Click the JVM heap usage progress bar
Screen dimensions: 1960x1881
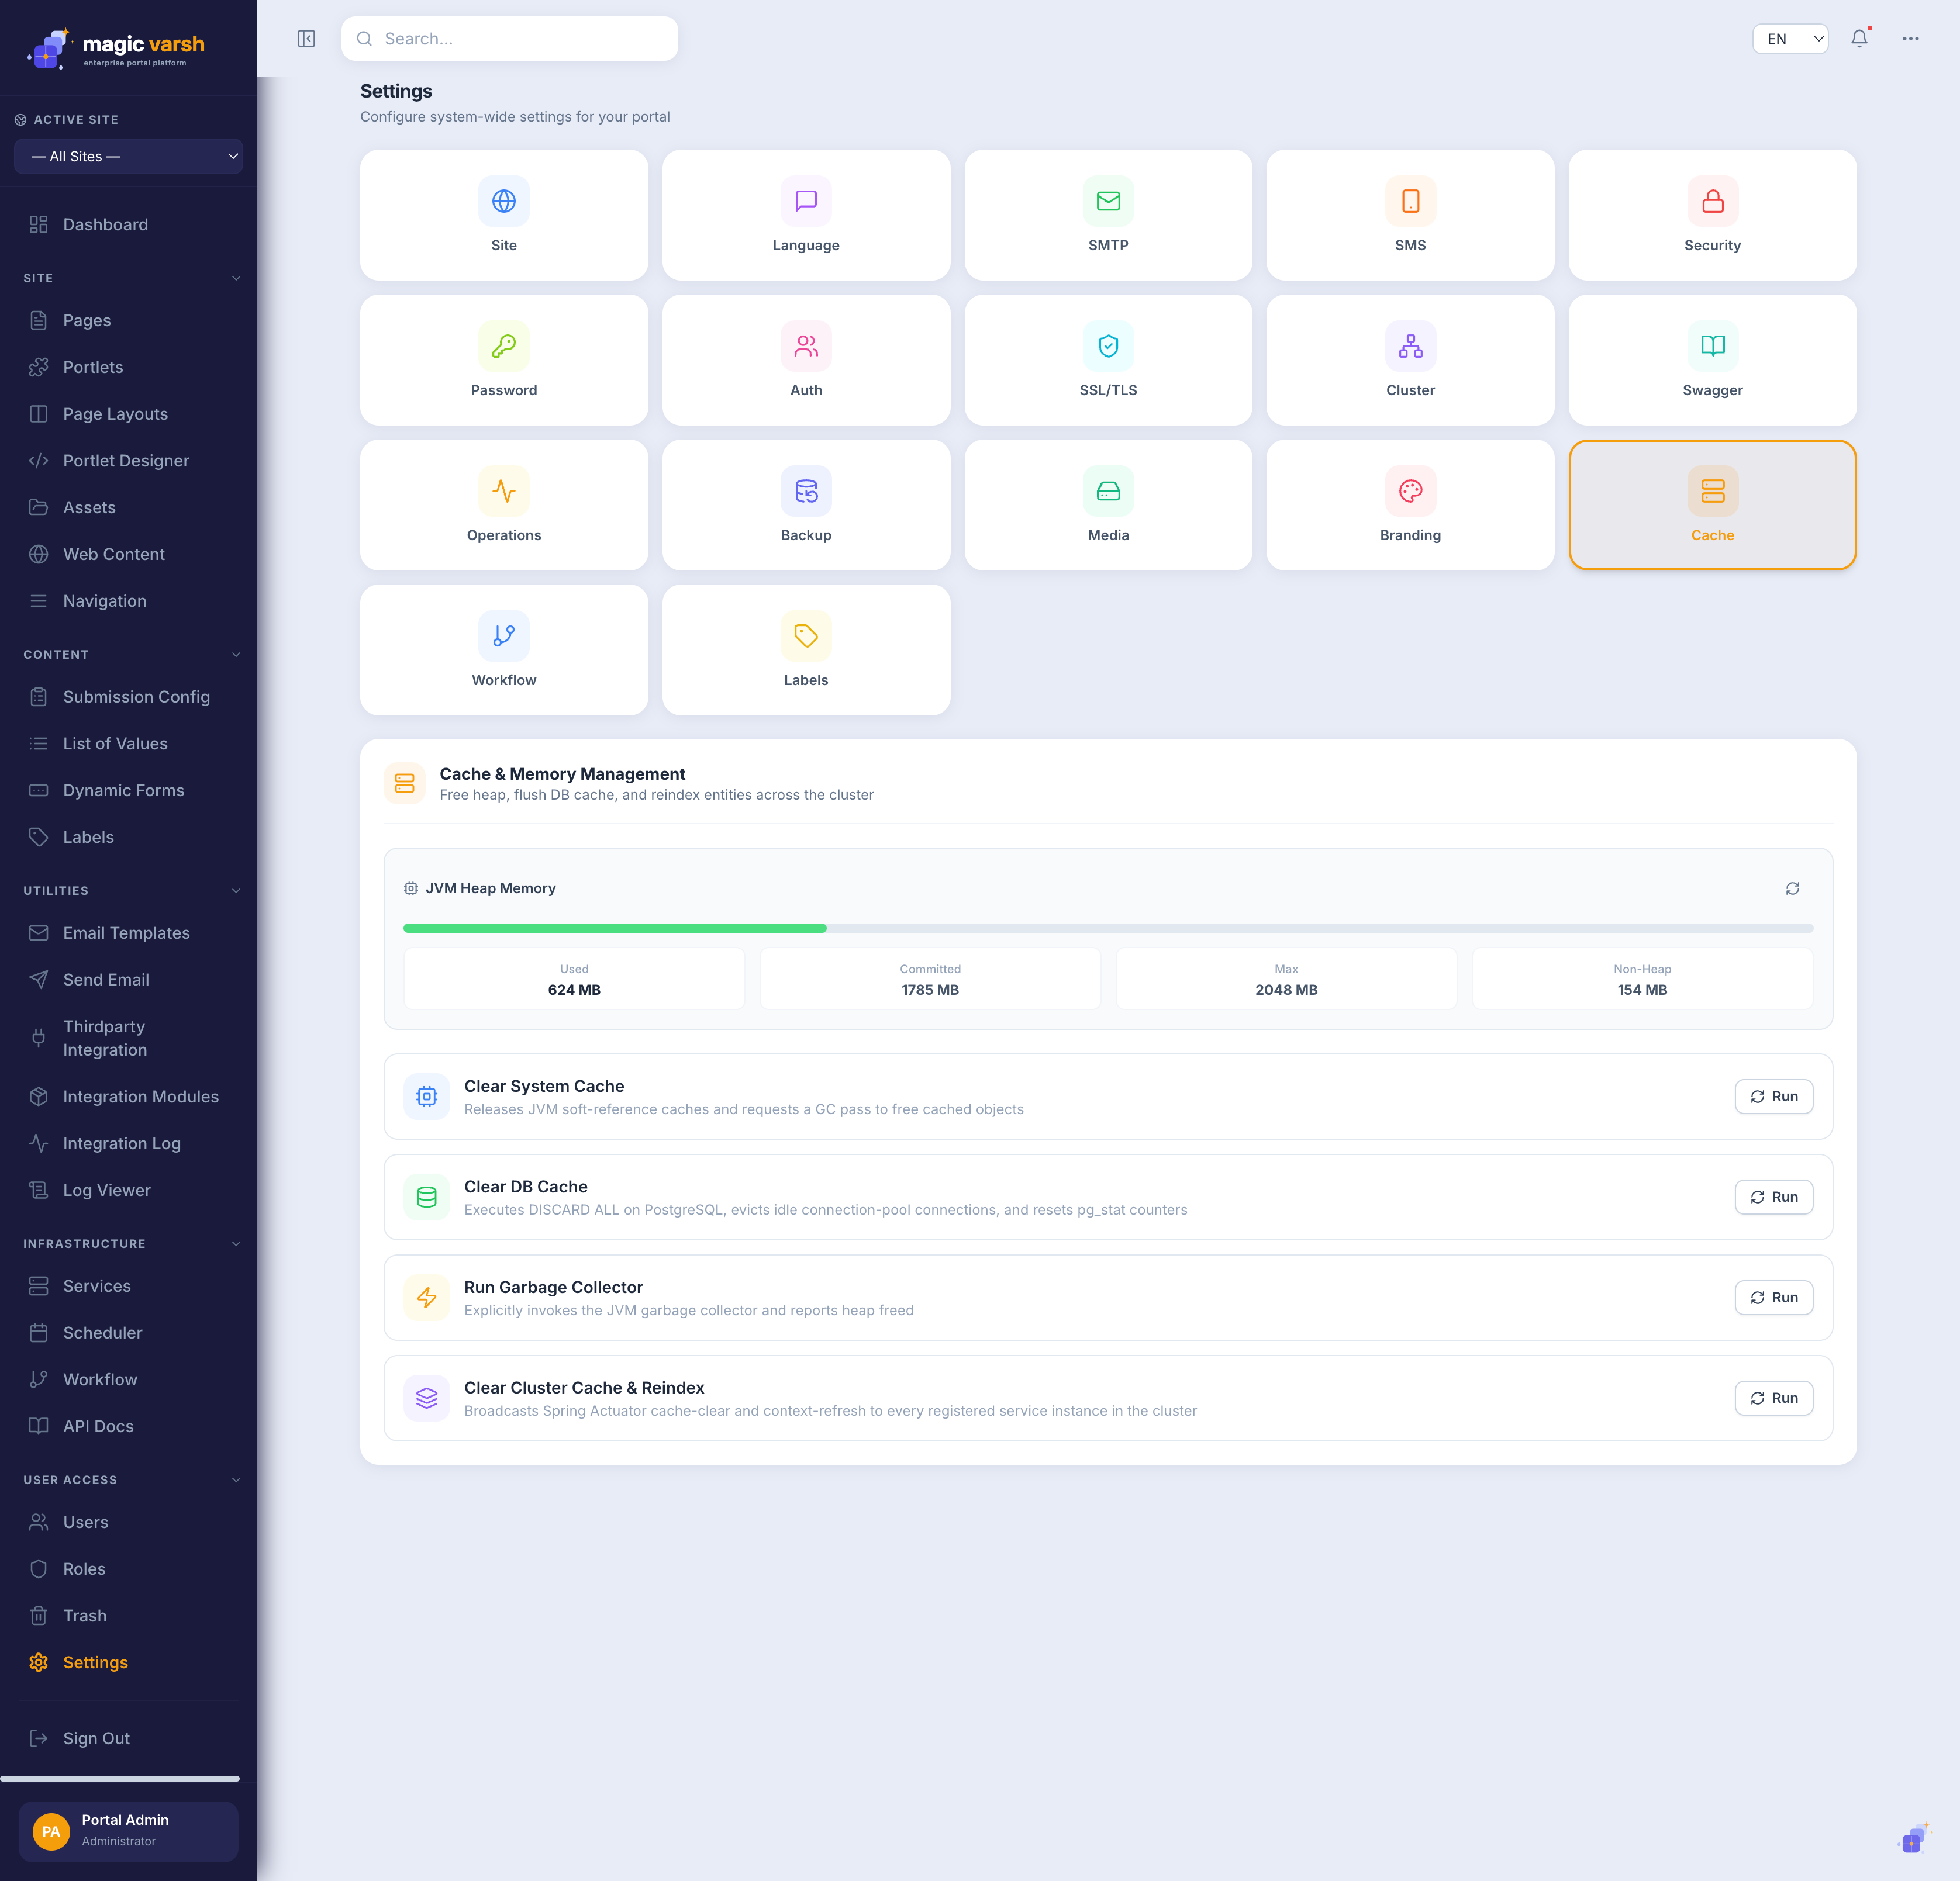pos(1108,928)
